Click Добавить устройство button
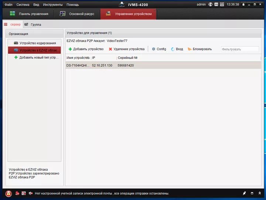This screenshot has width=266, height=200. click(x=86, y=49)
